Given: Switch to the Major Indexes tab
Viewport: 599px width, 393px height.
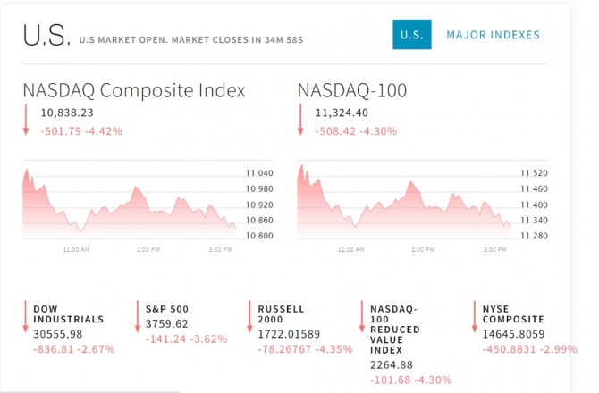Looking at the screenshot, I should pos(494,35).
